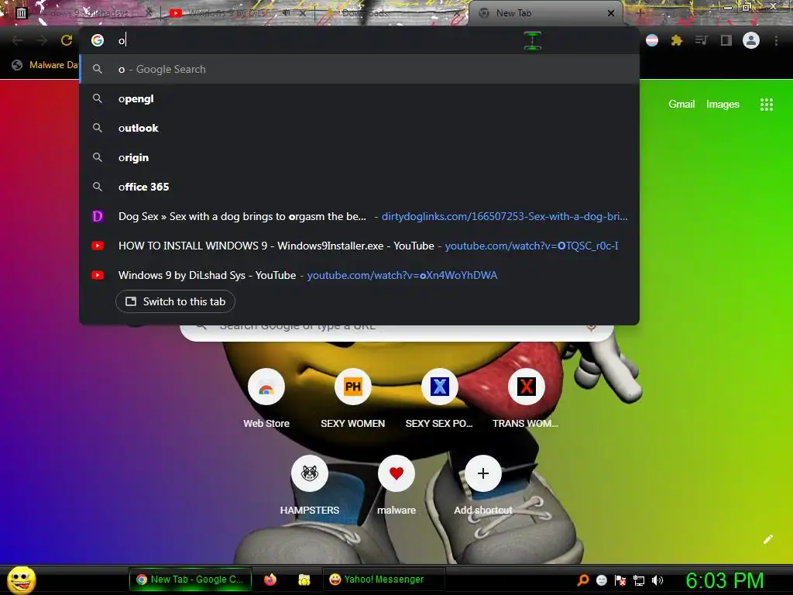793x595 pixels.
Task: Open New Tab - Google Chrome taskbar button
Action: [191, 580]
